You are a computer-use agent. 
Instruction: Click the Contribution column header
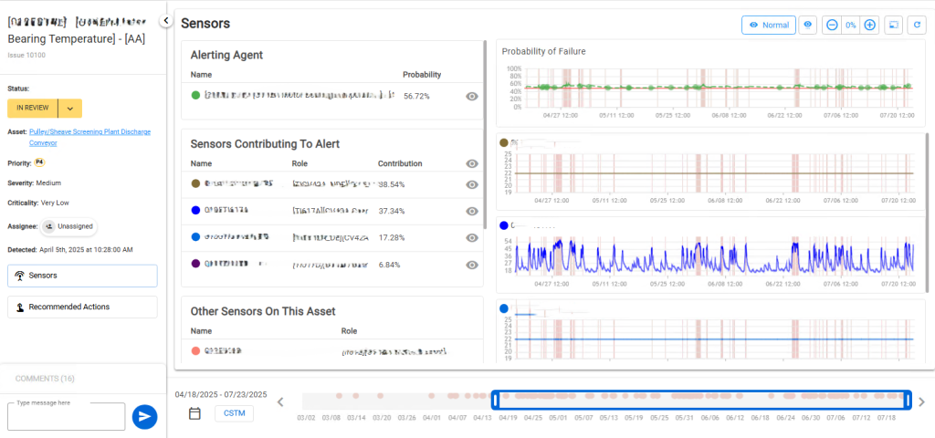point(400,163)
